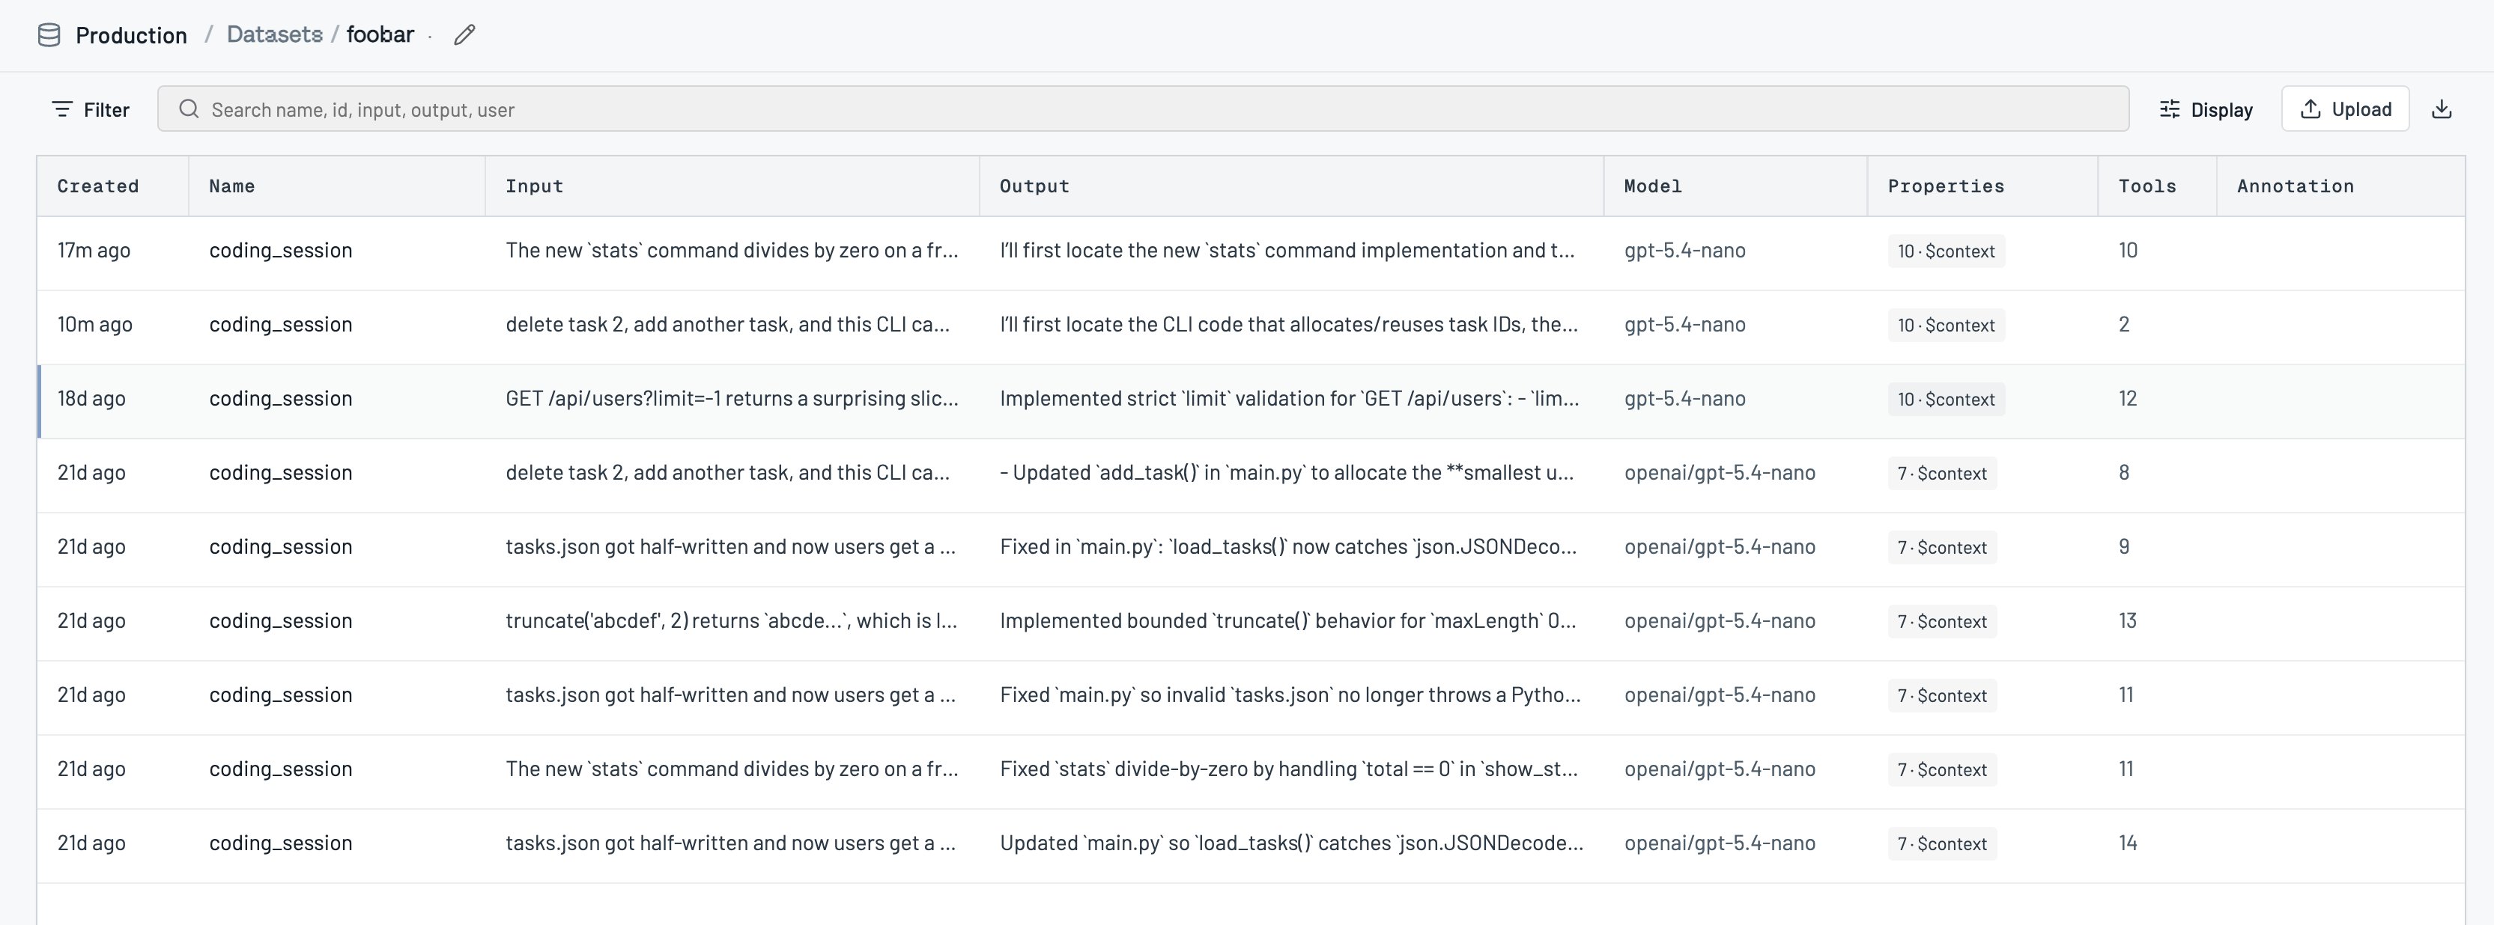Click output 'Implemented strict `limit` validation...'
The height and width of the screenshot is (925, 2494).
click(x=1290, y=399)
